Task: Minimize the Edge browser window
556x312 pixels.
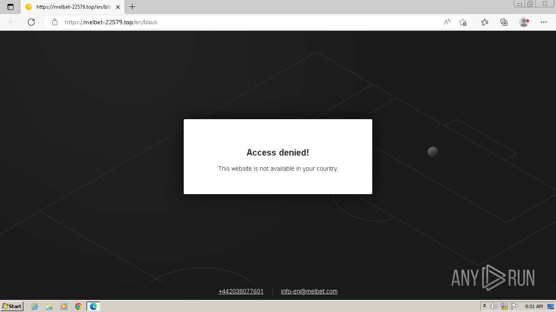Action: pyautogui.click(x=520, y=4)
